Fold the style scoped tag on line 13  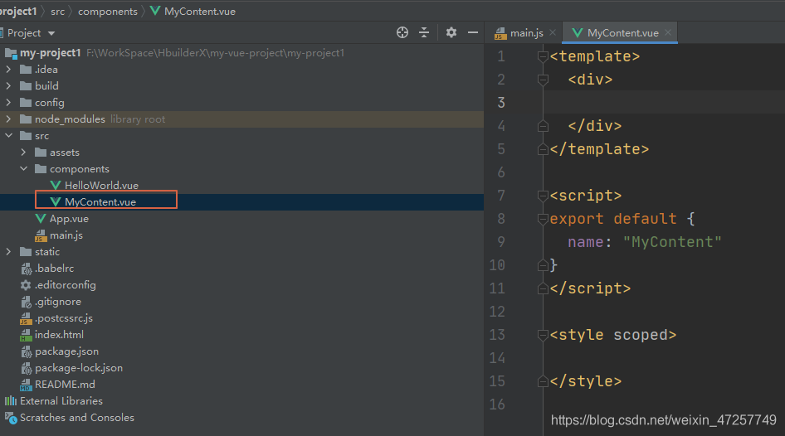543,335
